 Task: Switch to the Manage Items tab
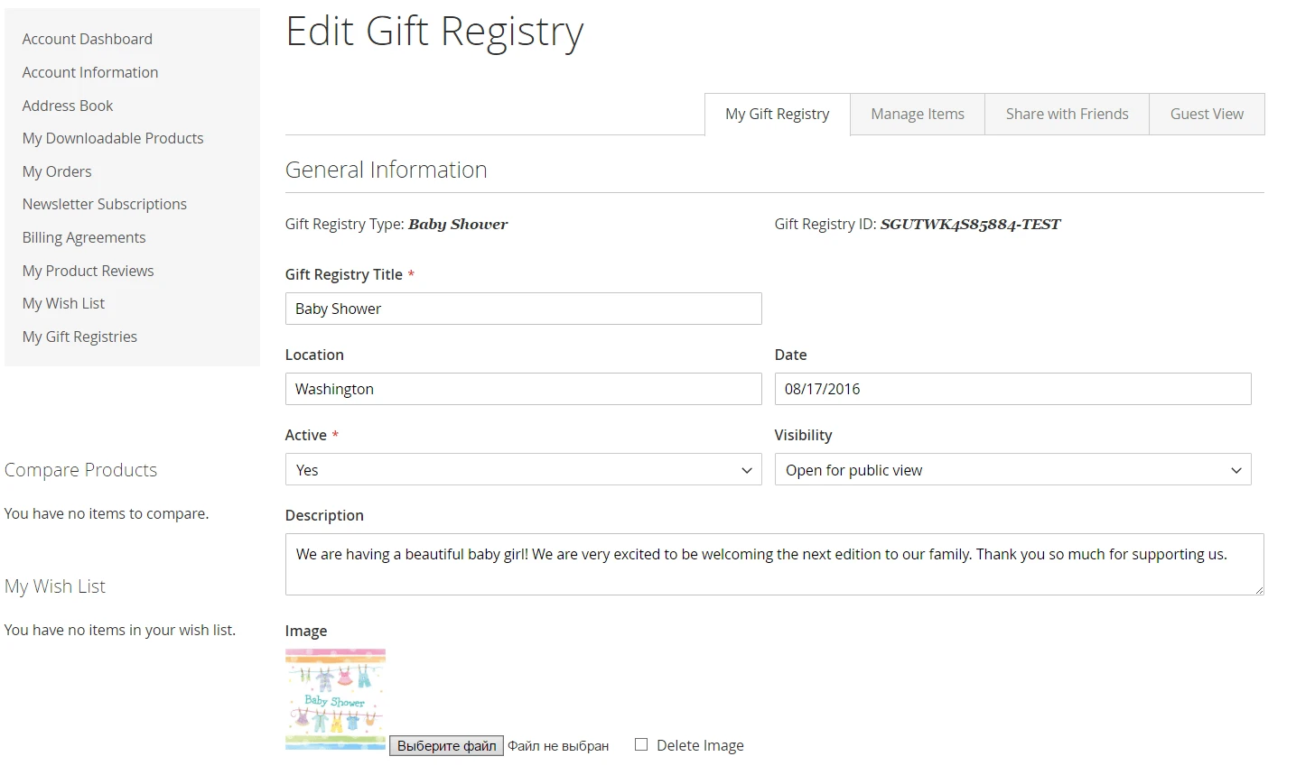[916, 114]
